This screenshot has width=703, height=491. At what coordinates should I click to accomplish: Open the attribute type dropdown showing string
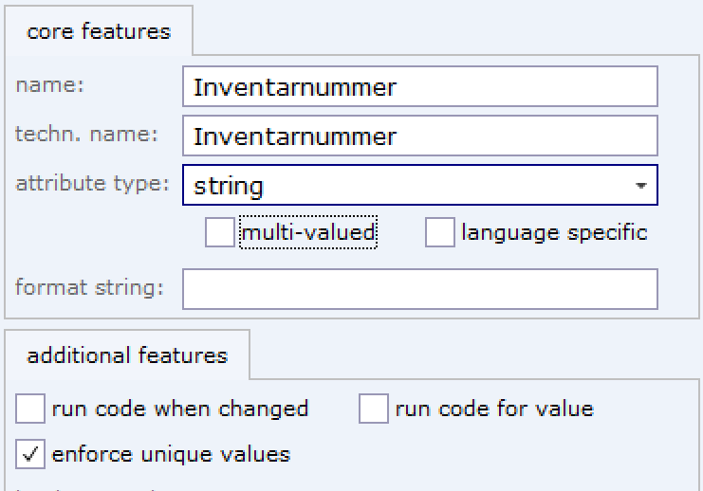[x=420, y=185]
